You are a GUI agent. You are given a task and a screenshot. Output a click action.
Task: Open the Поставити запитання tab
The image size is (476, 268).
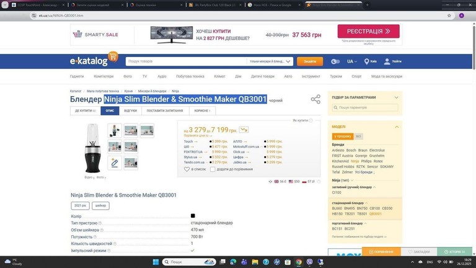pyautogui.click(x=165, y=110)
